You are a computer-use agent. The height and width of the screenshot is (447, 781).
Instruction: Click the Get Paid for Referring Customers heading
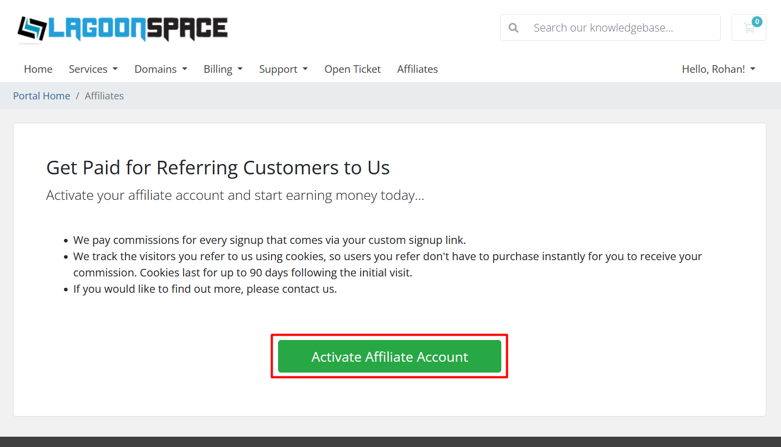tap(218, 167)
